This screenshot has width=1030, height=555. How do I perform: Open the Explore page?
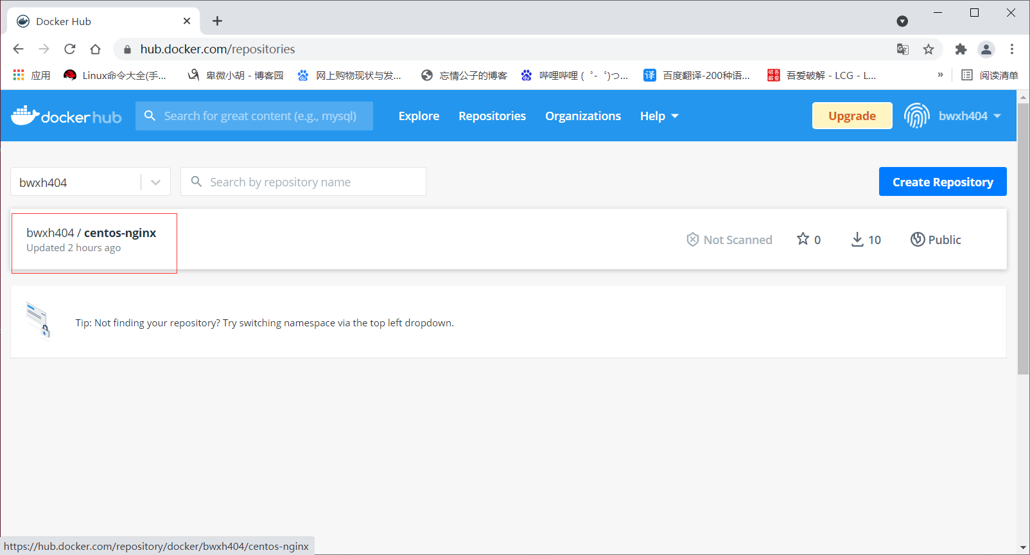[419, 116]
